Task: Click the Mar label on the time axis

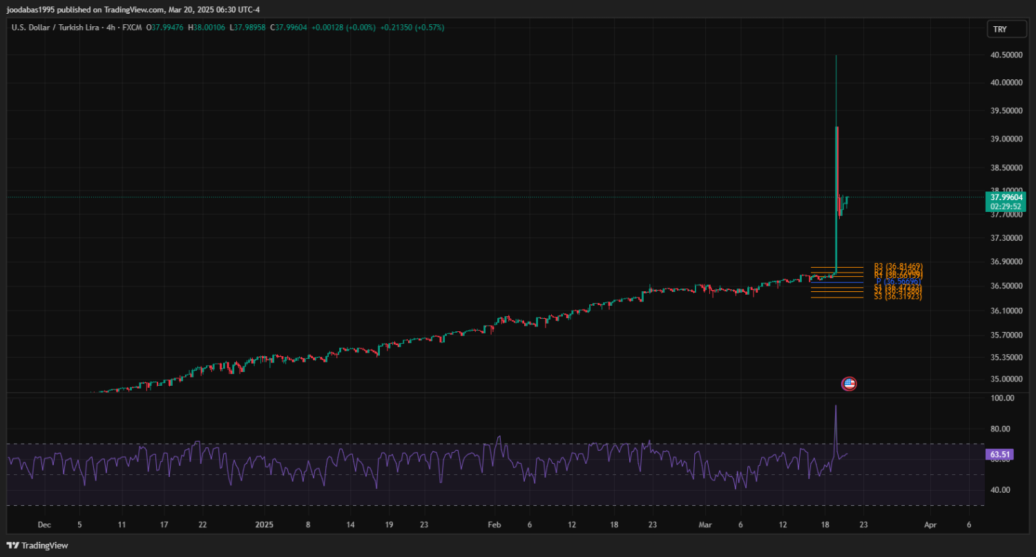Action: tap(705, 525)
